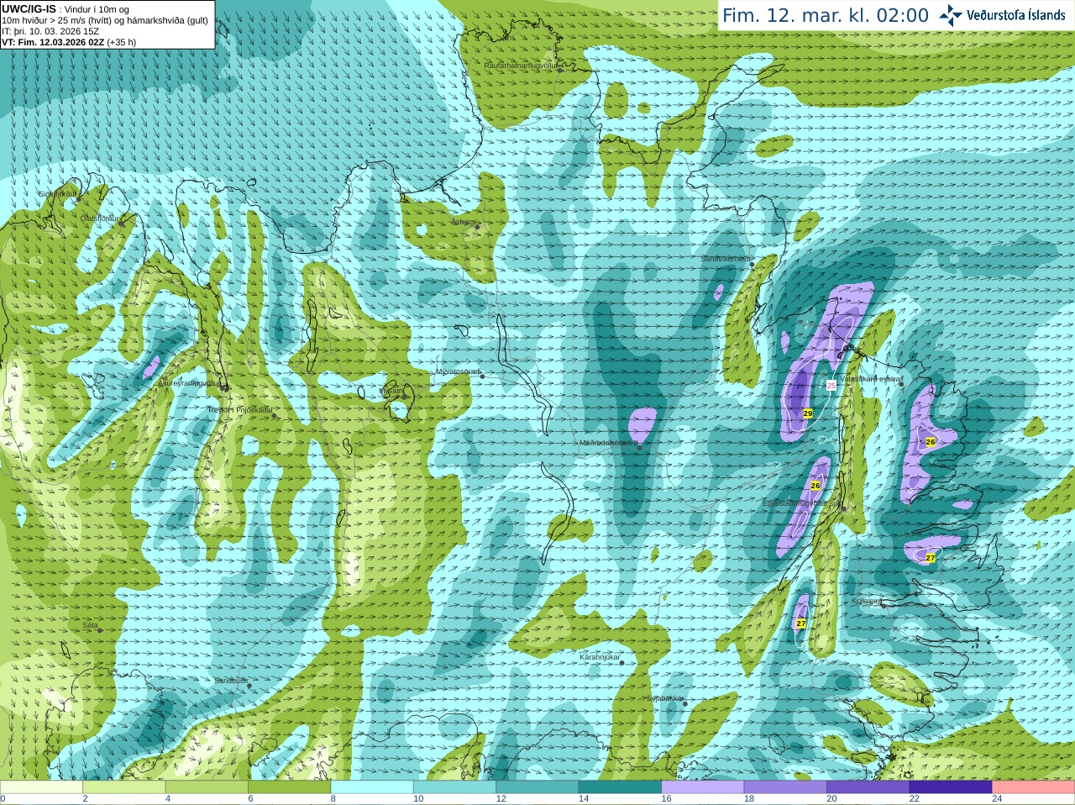Click the Veðurstofa Íslands logo text
This screenshot has height=805, width=1075.
click(x=1015, y=14)
